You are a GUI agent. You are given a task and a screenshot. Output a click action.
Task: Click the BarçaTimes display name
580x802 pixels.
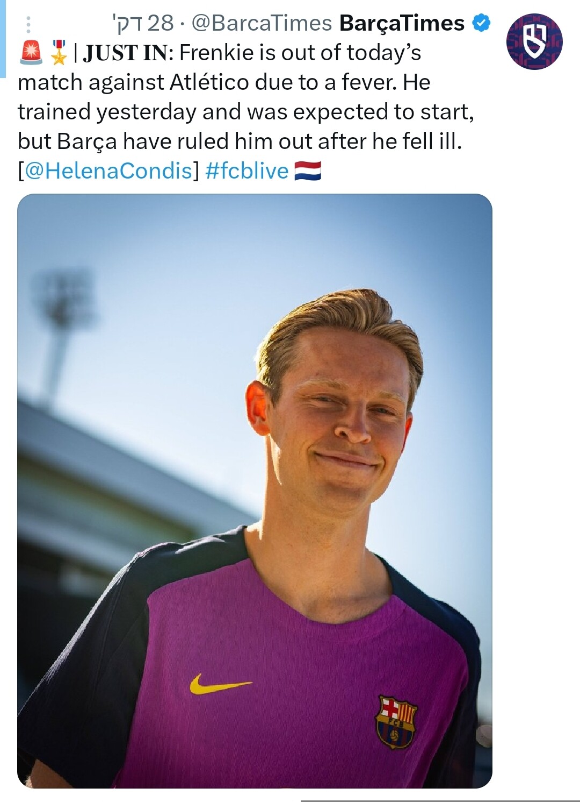(402, 23)
